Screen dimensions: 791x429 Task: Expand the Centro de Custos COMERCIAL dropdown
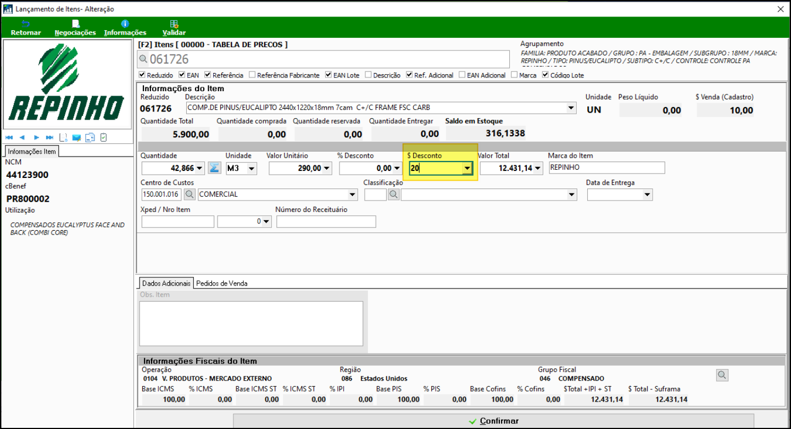(352, 194)
